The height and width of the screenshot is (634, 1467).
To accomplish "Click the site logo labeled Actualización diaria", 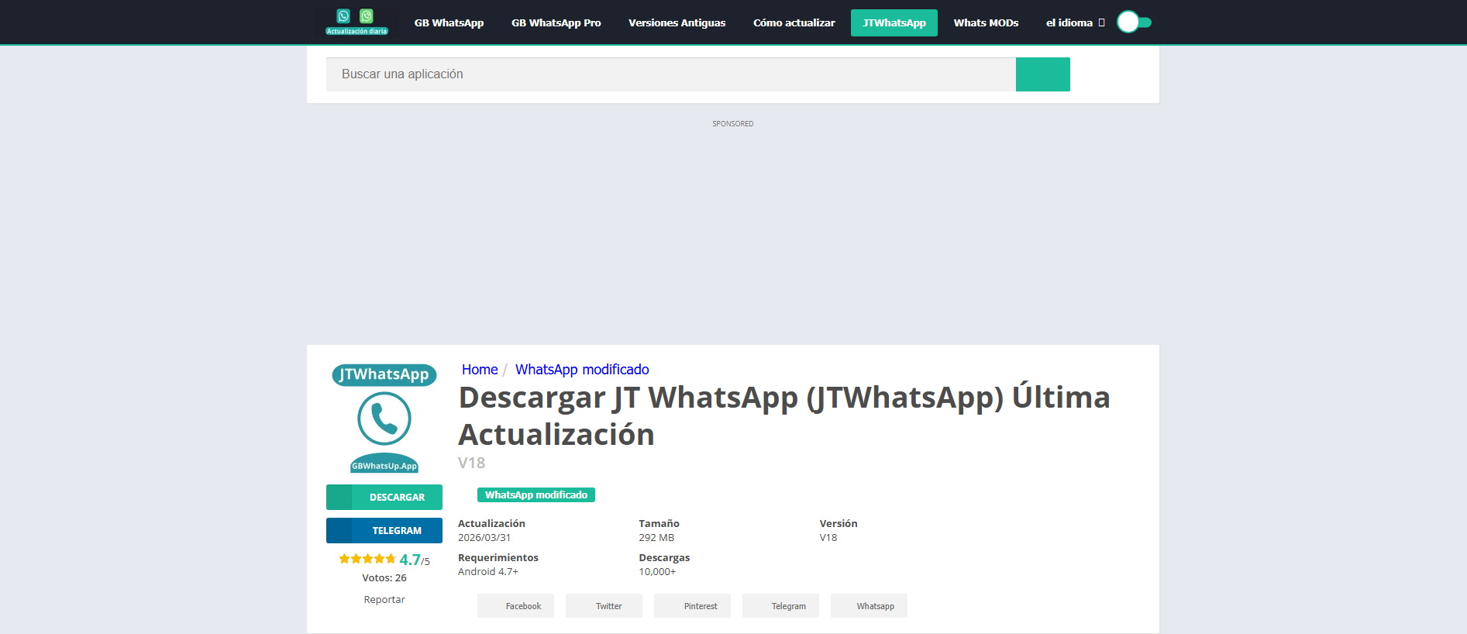I will (356, 22).
